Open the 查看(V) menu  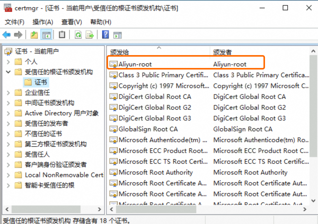click(72, 22)
